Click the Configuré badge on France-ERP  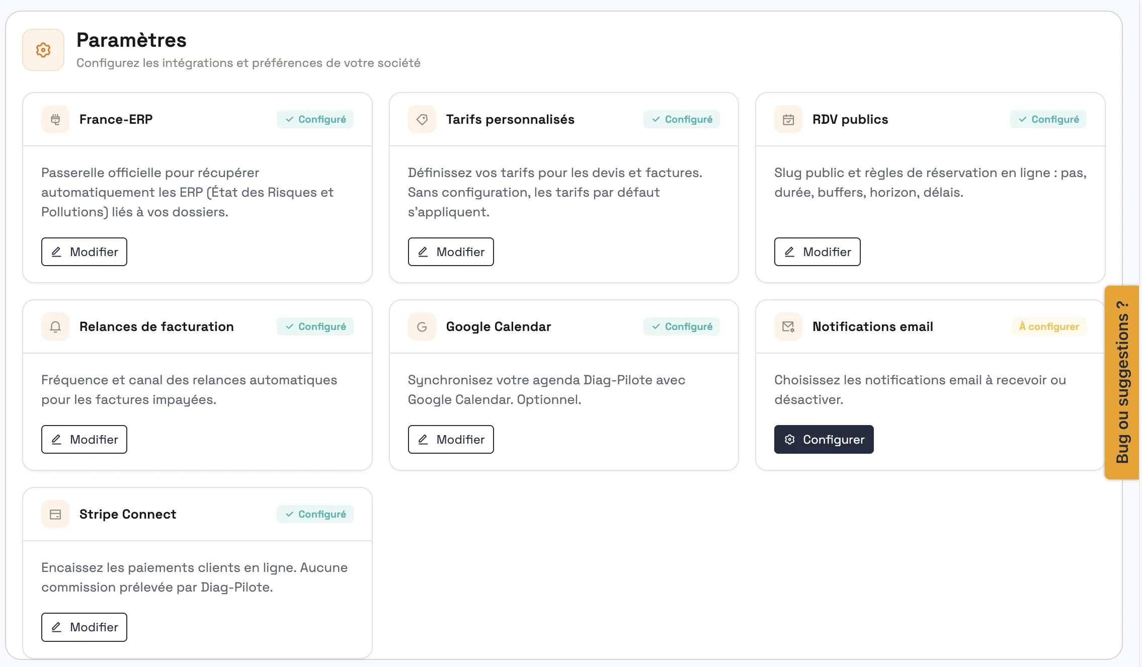[315, 119]
